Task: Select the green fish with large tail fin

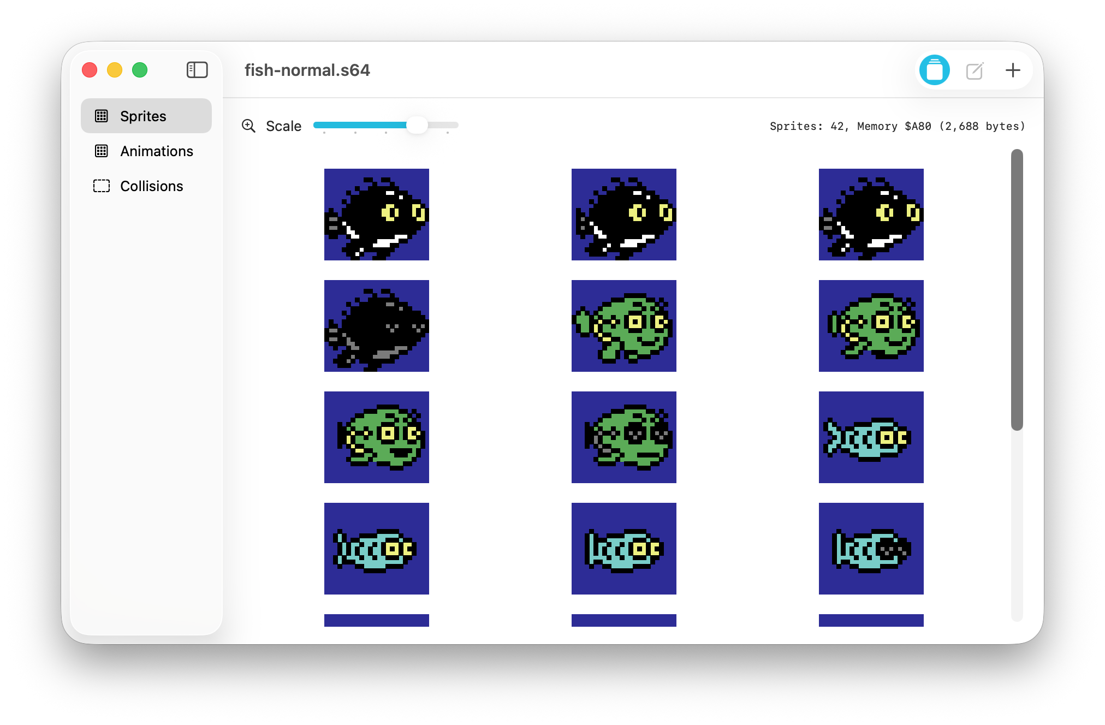Action: pos(624,326)
